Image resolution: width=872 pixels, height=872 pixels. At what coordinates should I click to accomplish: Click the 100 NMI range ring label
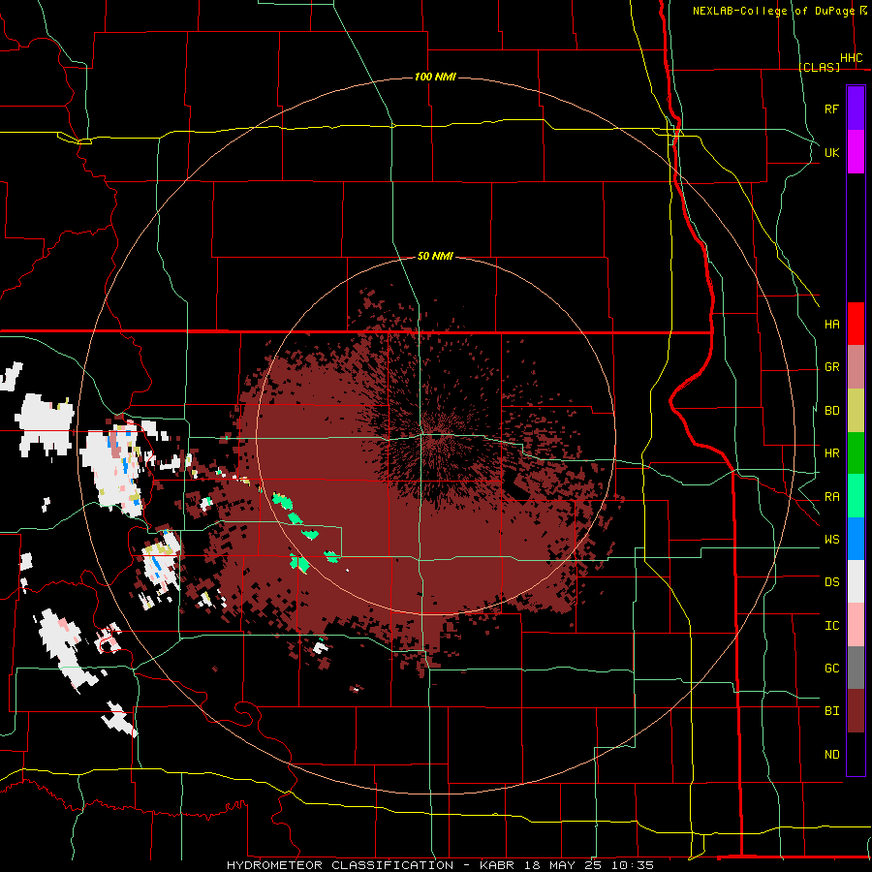[435, 77]
